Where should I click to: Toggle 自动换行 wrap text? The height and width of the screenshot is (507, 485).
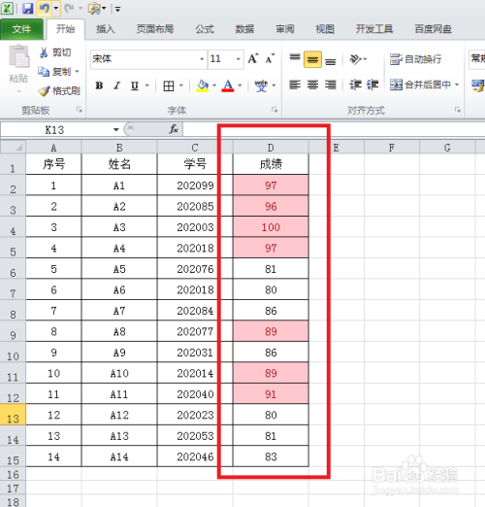coord(415,59)
